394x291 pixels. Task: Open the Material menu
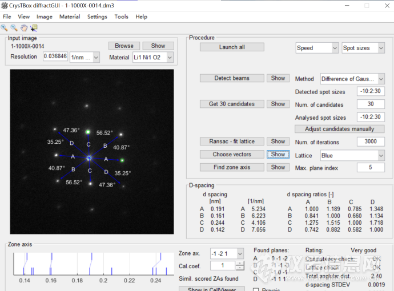point(70,17)
